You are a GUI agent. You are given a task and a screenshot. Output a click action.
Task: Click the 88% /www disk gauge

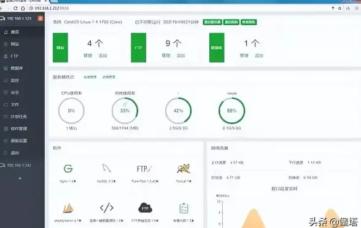(231, 111)
